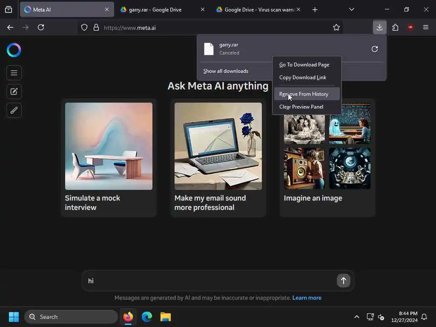Open tracking protection shield icon
The width and height of the screenshot is (436, 327).
click(84, 27)
